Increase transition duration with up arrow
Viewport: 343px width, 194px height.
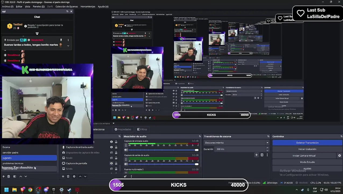pyautogui.click(x=267, y=148)
